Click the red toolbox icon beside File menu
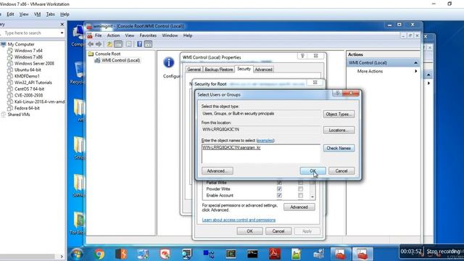This screenshot has height=261, width=464. point(90,36)
